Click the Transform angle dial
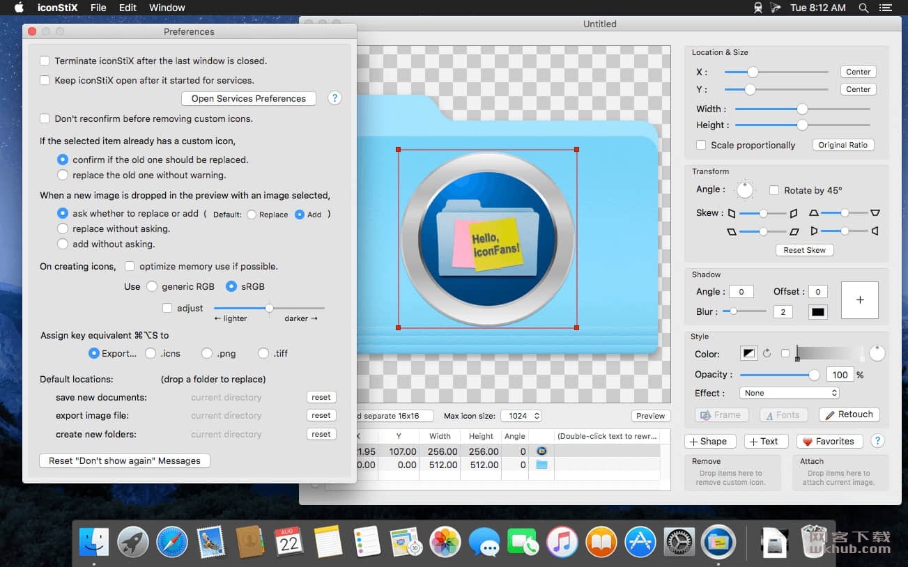Screen dimensions: 908x567 746,189
